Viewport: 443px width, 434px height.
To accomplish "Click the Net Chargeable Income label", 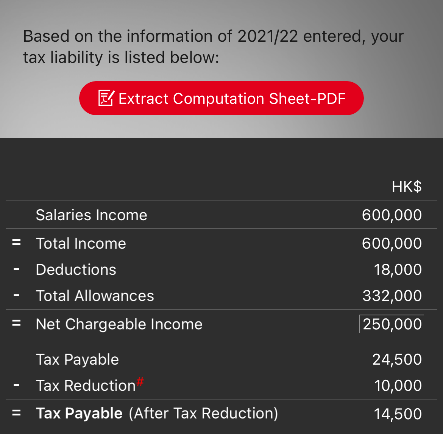I will click(119, 324).
